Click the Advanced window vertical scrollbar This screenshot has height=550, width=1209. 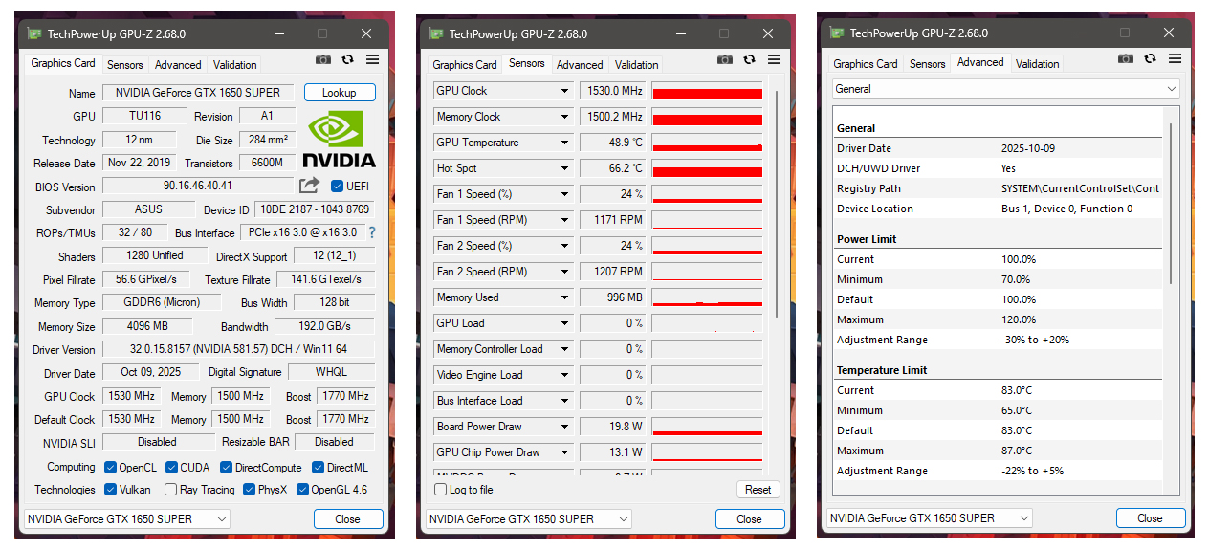pos(1171,204)
